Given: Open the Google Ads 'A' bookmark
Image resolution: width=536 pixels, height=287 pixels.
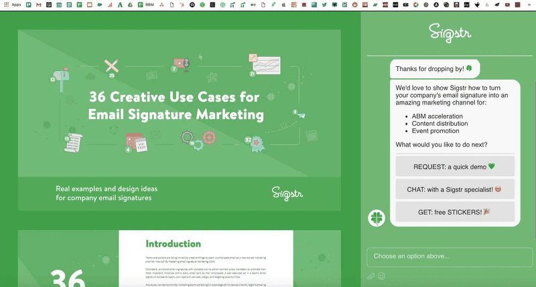Looking at the screenshot, I should [120, 5].
